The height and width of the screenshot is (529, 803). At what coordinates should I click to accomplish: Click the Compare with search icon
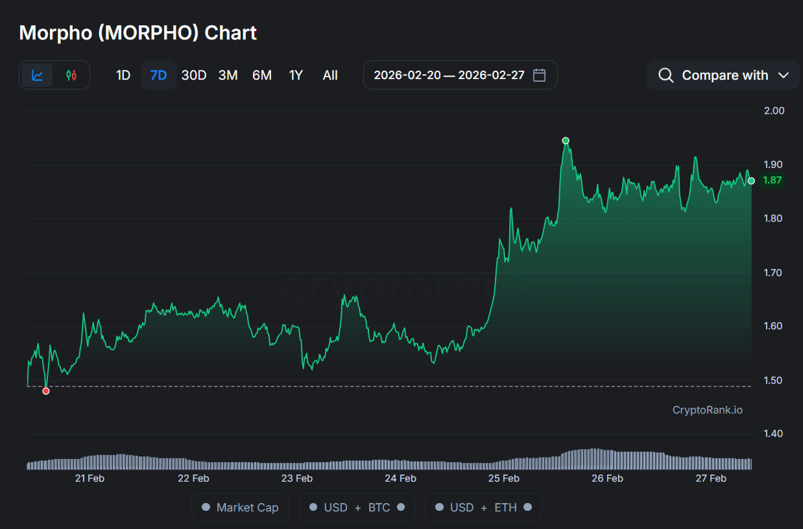click(665, 75)
